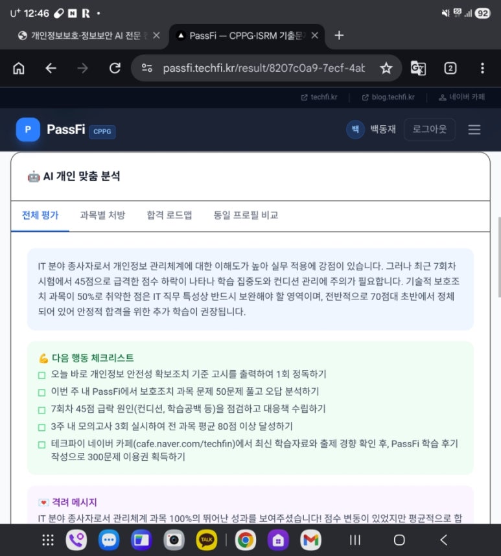501x556 pixels.
Task: Open the browser three-dot menu
Action: (x=482, y=68)
